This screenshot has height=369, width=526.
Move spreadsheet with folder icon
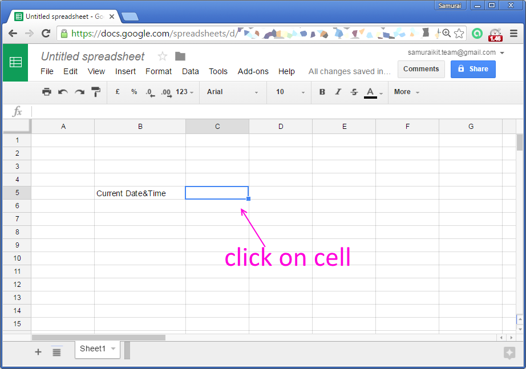180,56
